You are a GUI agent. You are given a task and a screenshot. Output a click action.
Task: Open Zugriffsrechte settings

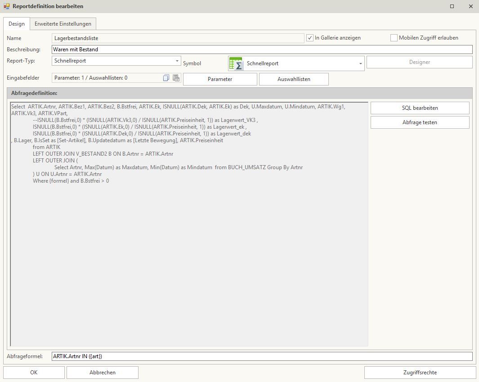point(420,373)
